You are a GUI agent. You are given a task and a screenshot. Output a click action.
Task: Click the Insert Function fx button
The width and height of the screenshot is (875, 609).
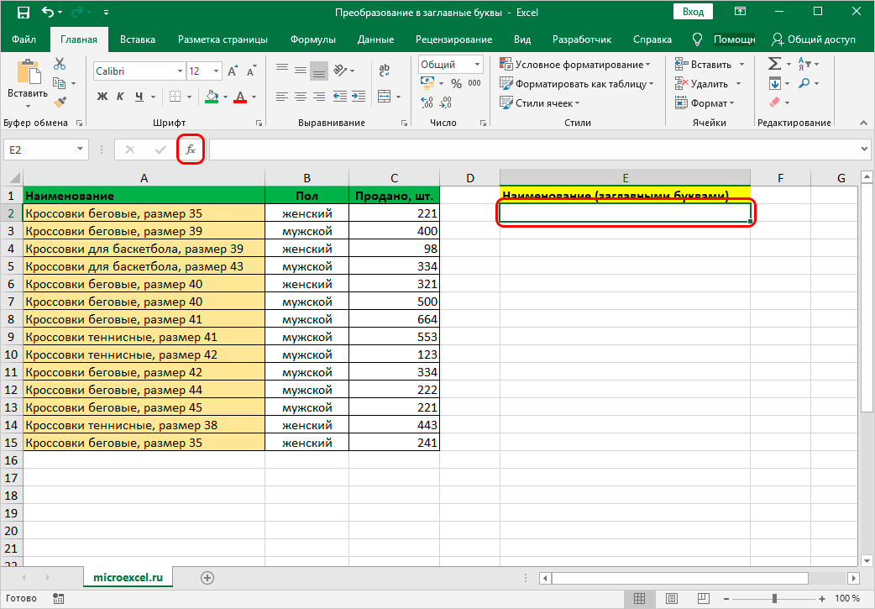(191, 150)
